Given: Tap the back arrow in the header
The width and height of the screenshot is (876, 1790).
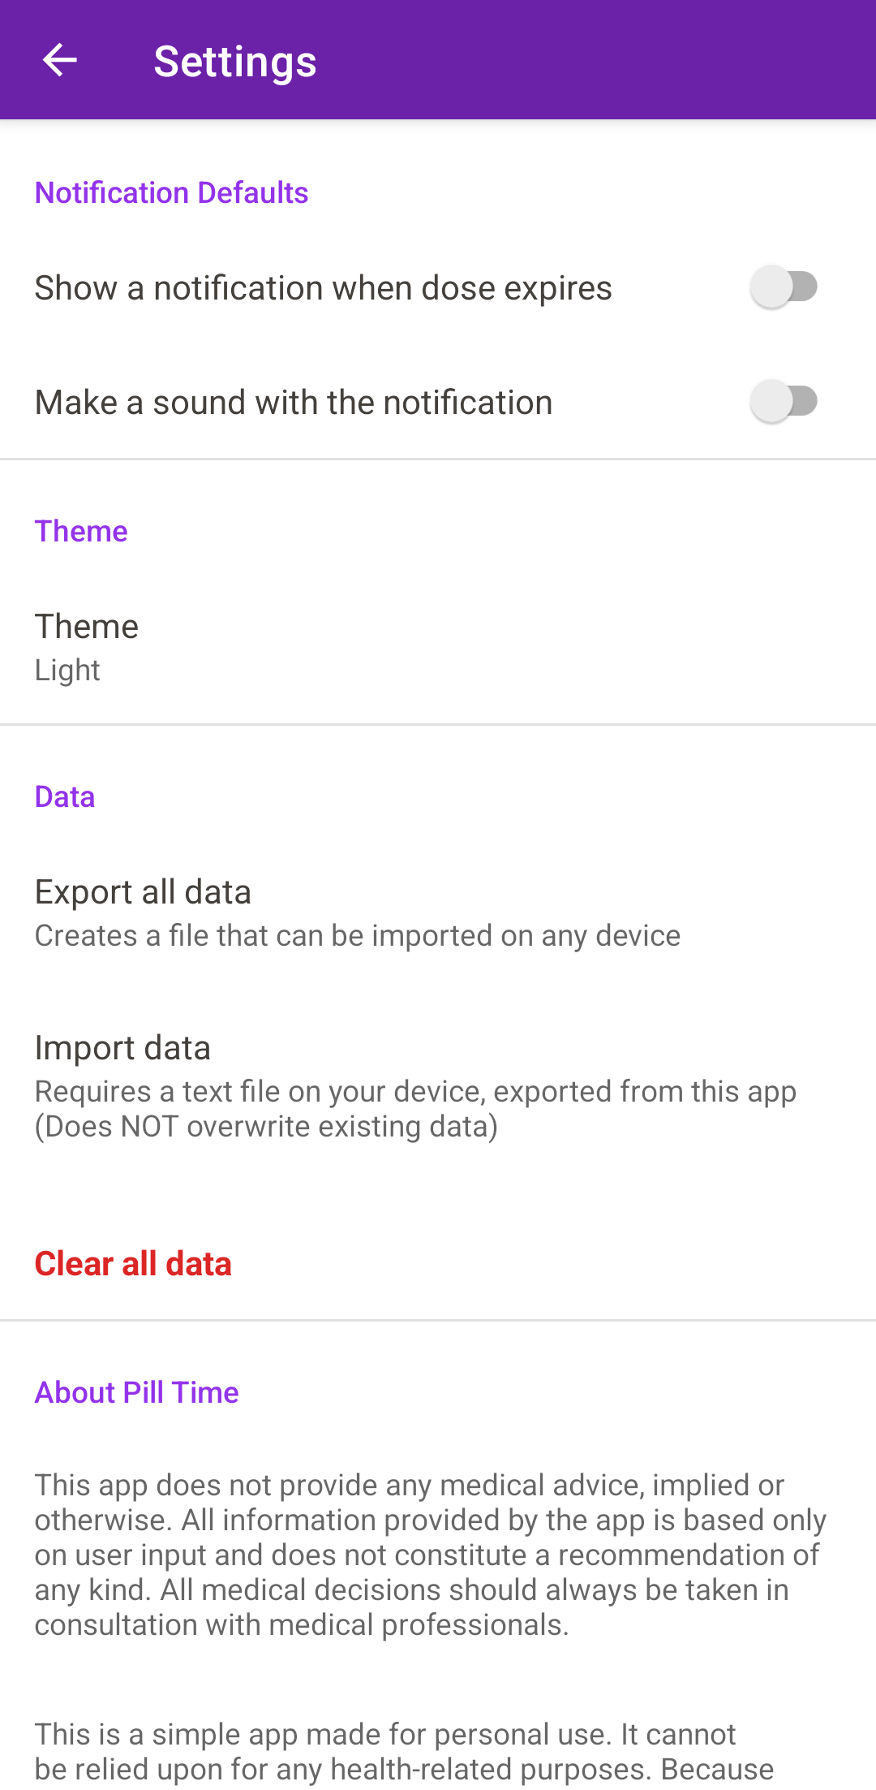Looking at the screenshot, I should pyautogui.click(x=59, y=60).
